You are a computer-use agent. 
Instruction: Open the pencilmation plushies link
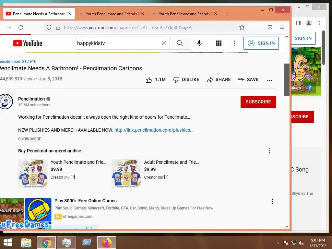(154, 130)
